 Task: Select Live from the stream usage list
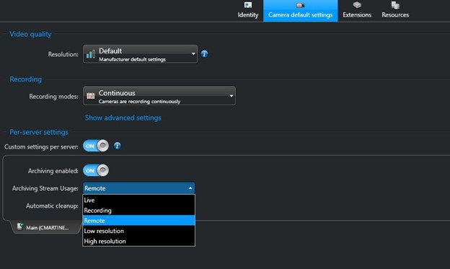click(x=139, y=200)
